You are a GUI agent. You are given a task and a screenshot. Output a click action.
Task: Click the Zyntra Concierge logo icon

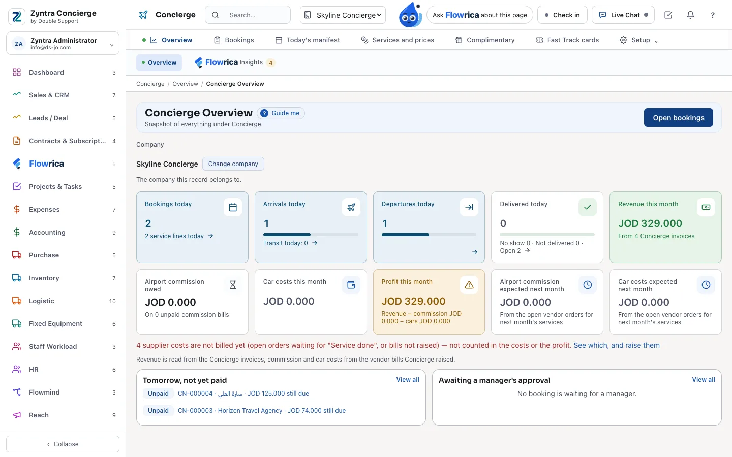(x=17, y=17)
